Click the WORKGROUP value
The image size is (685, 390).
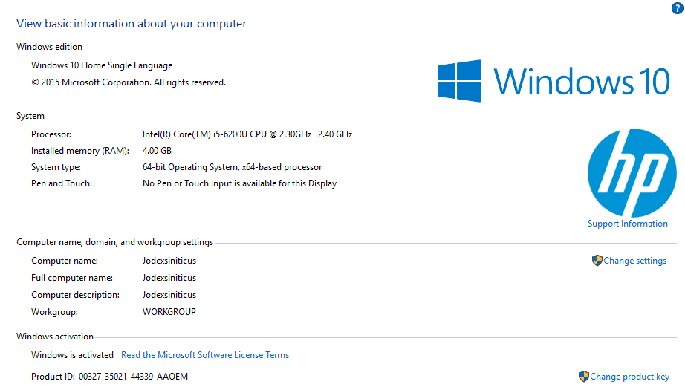click(169, 312)
